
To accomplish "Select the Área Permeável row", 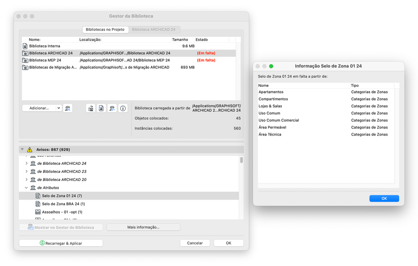I will pos(326,128).
